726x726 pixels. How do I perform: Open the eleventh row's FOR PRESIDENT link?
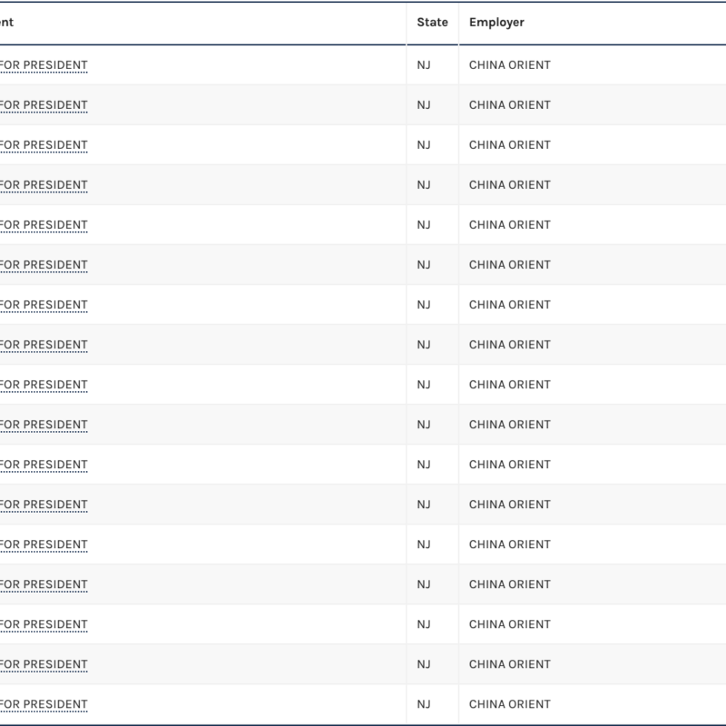(44, 465)
